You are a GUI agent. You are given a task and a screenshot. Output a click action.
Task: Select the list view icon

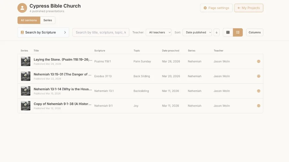point(238,32)
